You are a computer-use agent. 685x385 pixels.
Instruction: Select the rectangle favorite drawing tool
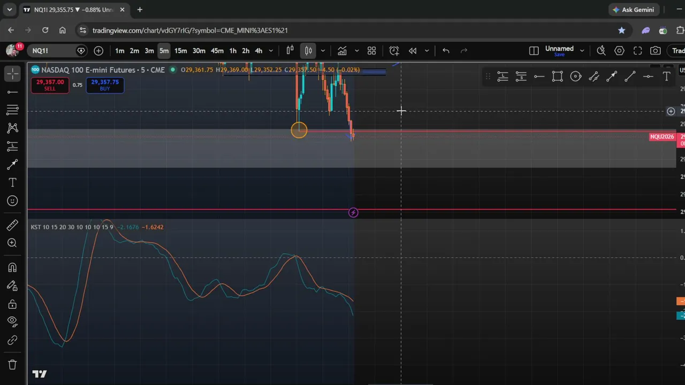[x=557, y=76]
